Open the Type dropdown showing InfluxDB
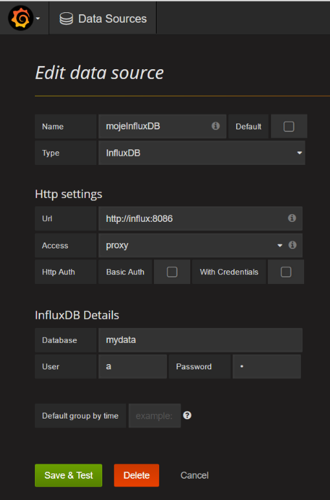This screenshot has height=500, width=330. tap(201, 153)
